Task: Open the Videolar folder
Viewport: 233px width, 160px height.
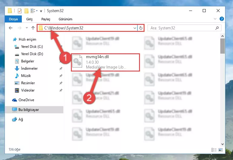Action: [25, 90]
